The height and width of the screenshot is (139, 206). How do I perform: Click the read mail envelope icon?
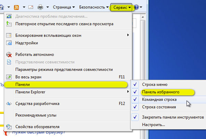[31, 7]
